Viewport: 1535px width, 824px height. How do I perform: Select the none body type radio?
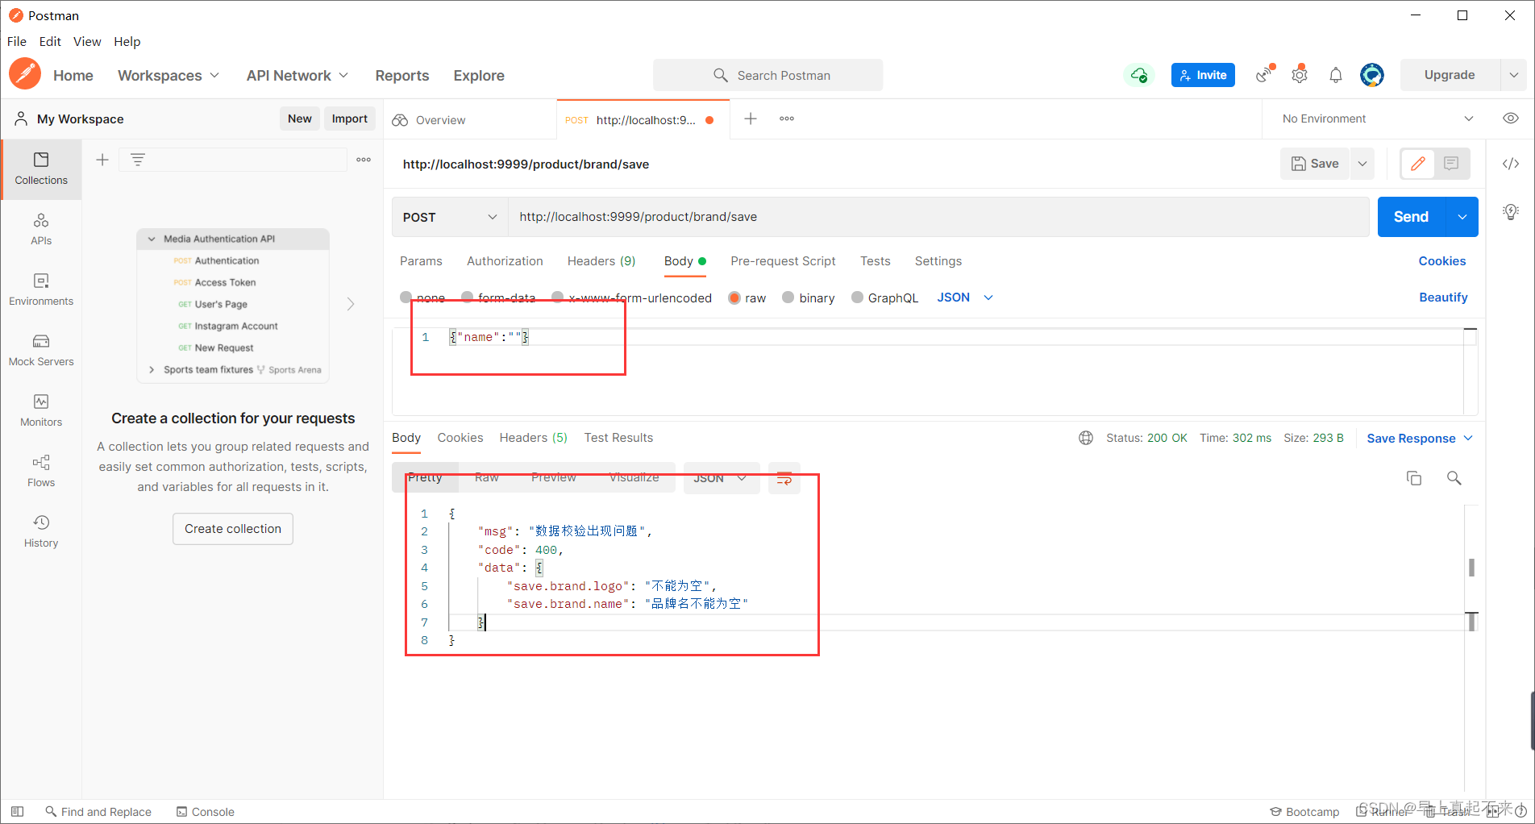406,298
